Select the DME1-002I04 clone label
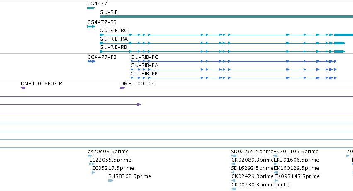 coord(138,84)
